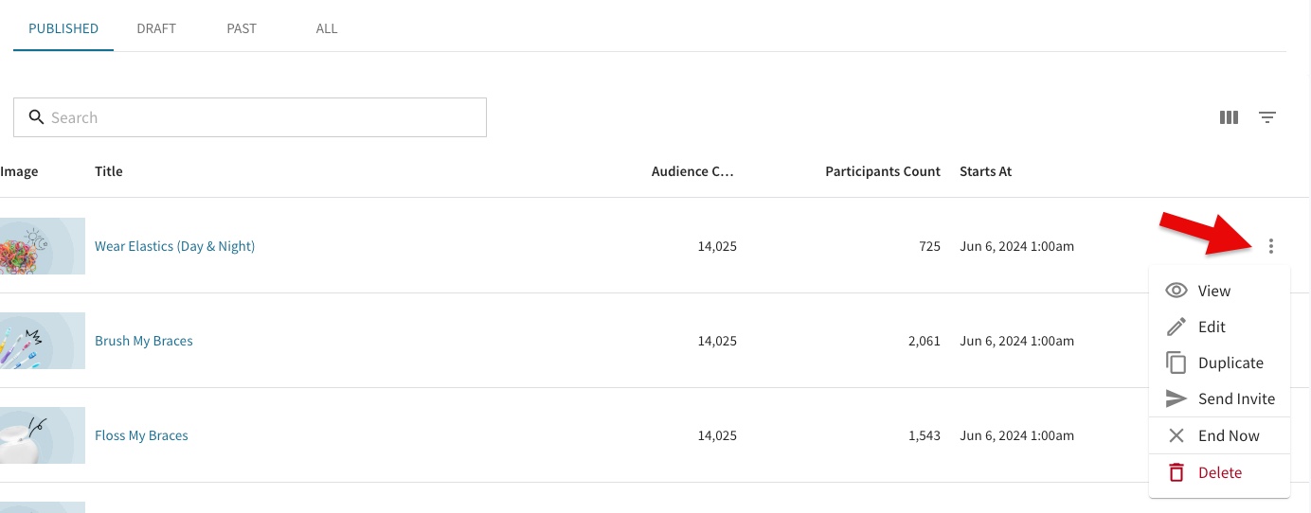This screenshot has height=513, width=1311.
Task: Click the X icon beside End Now
Action: point(1176,435)
